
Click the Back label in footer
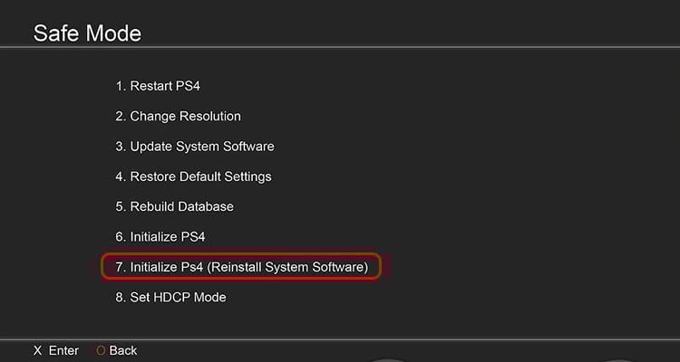pyautogui.click(x=123, y=350)
